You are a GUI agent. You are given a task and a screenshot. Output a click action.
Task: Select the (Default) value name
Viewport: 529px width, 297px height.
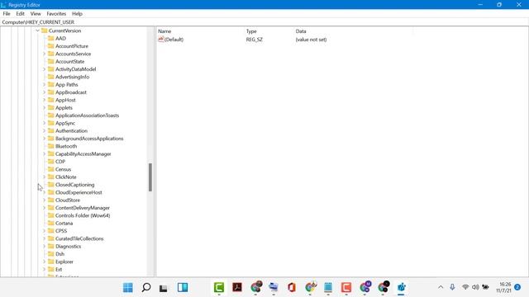click(x=174, y=40)
